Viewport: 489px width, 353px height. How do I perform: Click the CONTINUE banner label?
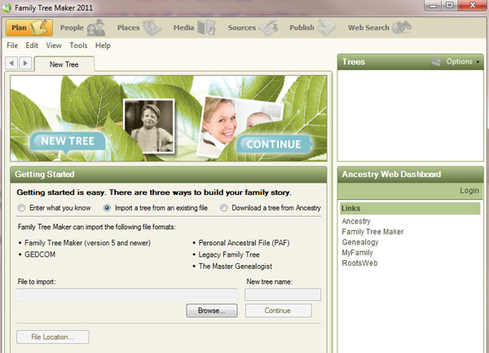tap(274, 144)
